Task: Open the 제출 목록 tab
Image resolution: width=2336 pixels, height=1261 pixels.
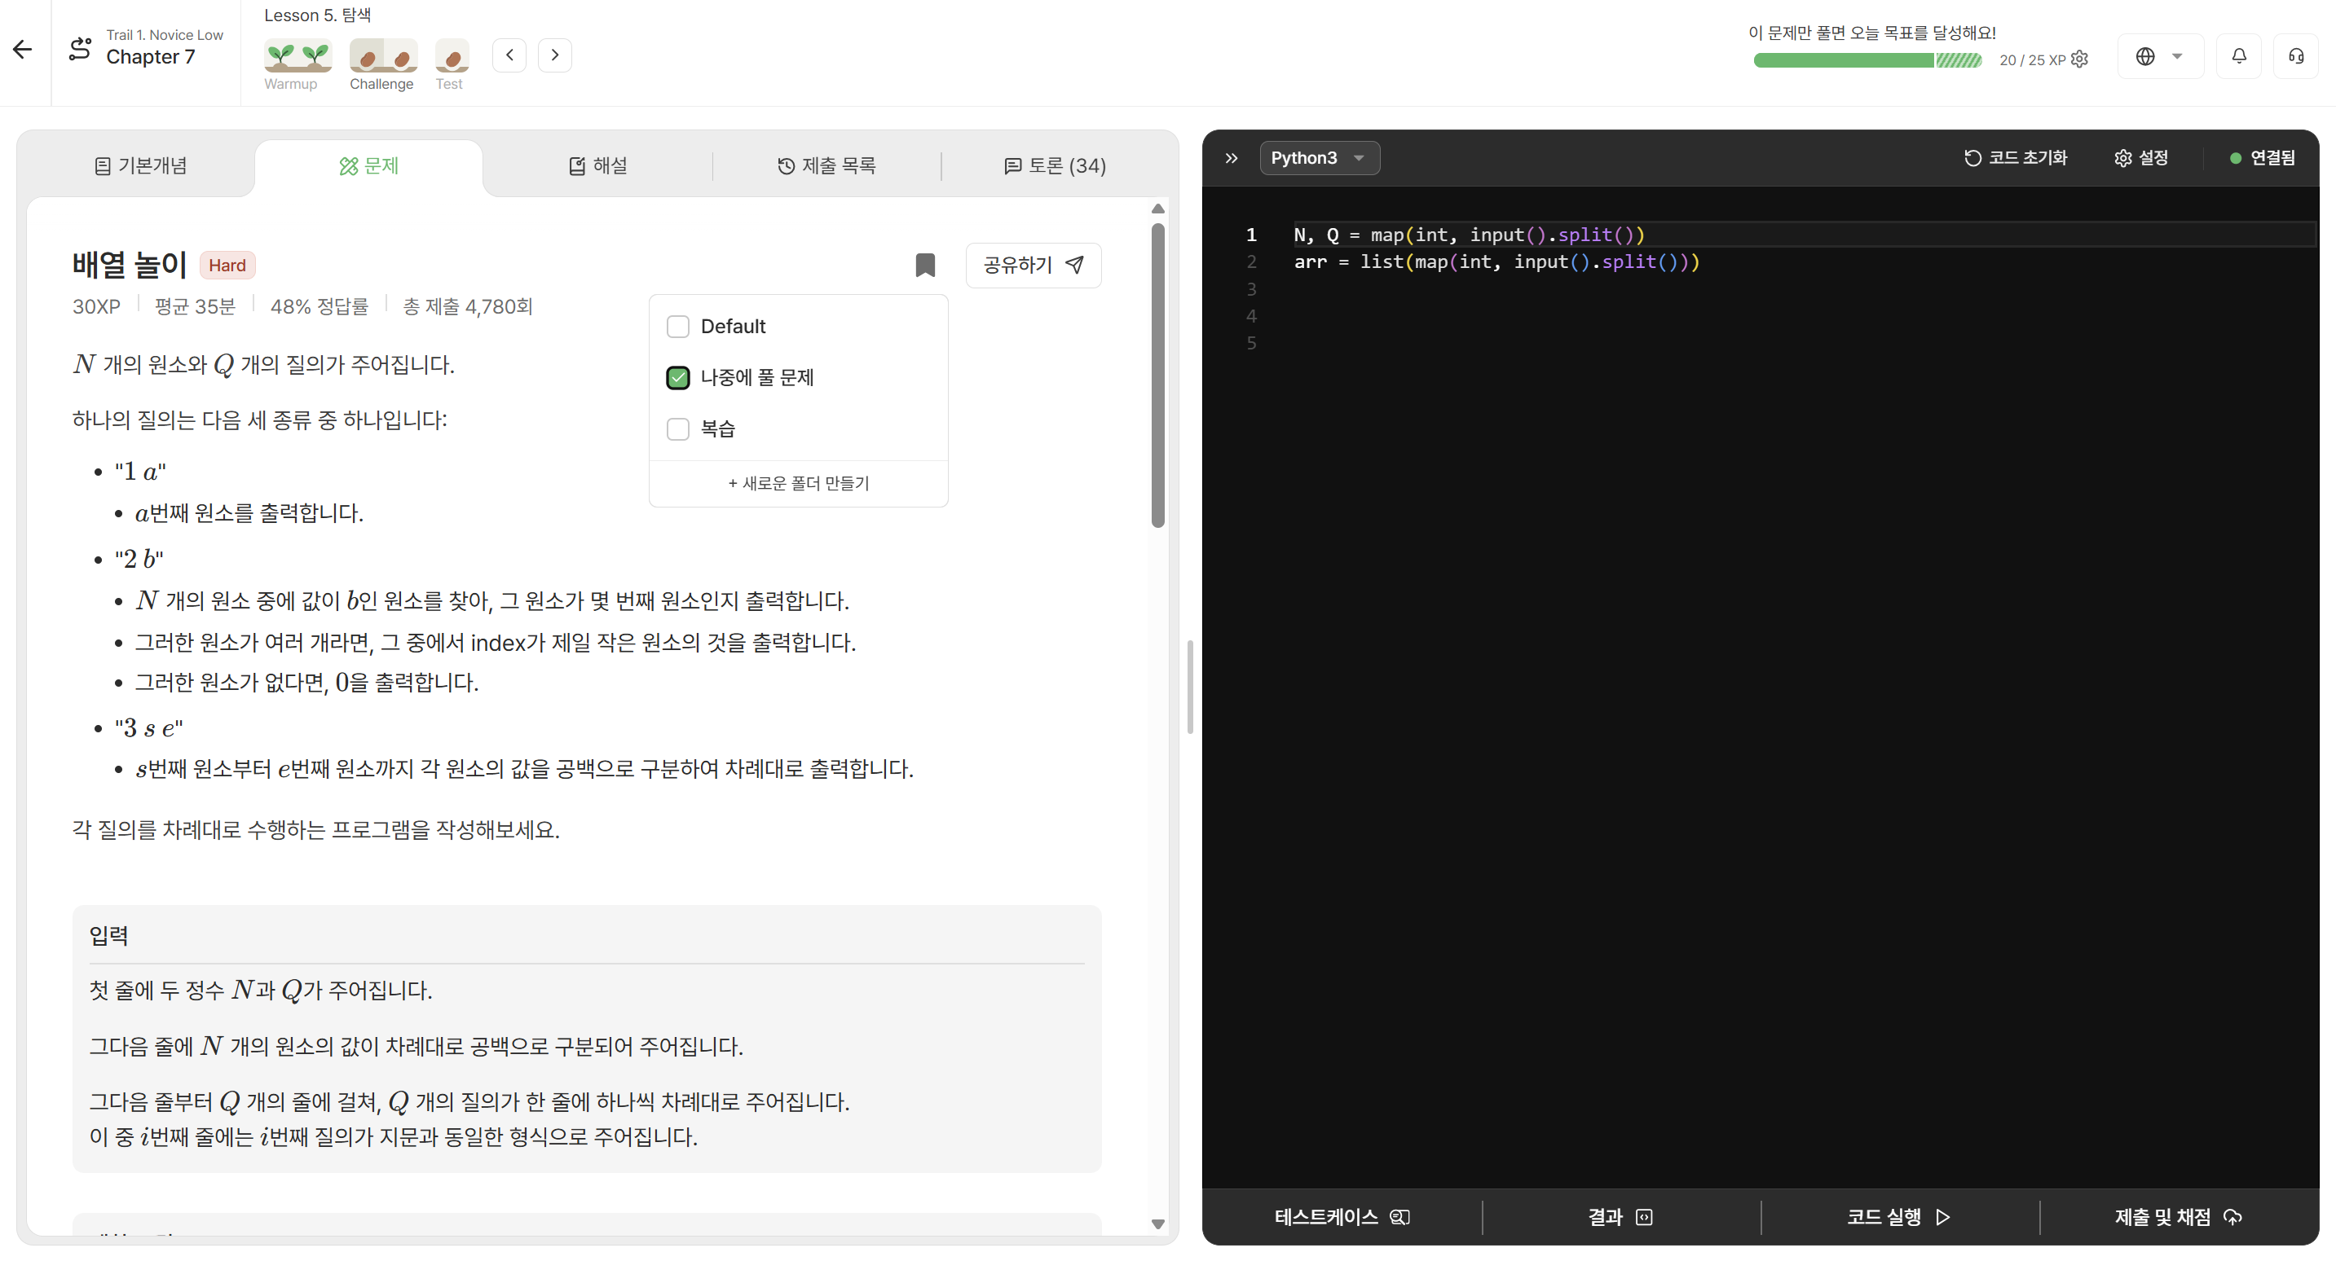Action: tap(826, 165)
